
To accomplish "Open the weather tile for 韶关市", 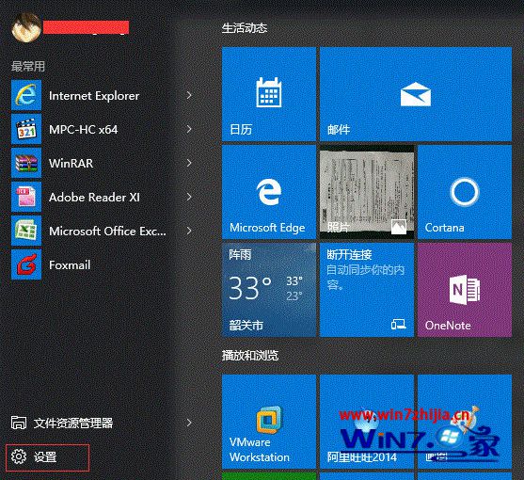I will (269, 290).
